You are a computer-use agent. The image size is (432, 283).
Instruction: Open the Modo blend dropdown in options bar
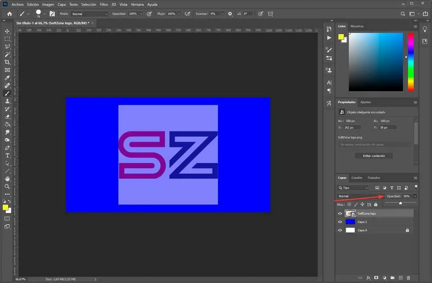(x=89, y=14)
